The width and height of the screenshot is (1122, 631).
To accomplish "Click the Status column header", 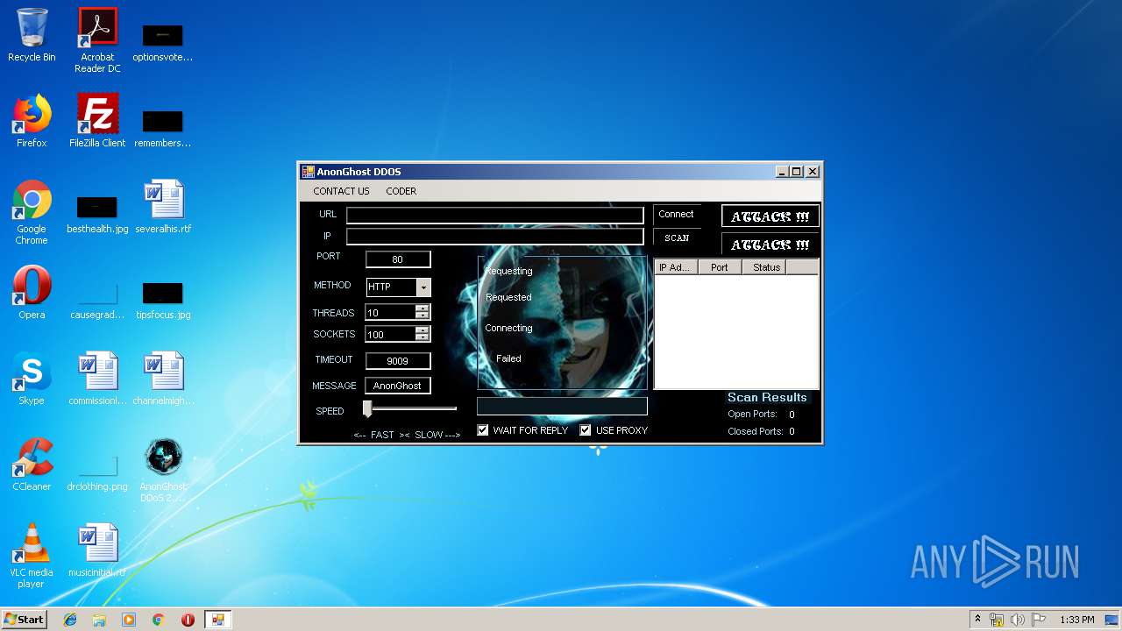I will click(766, 267).
